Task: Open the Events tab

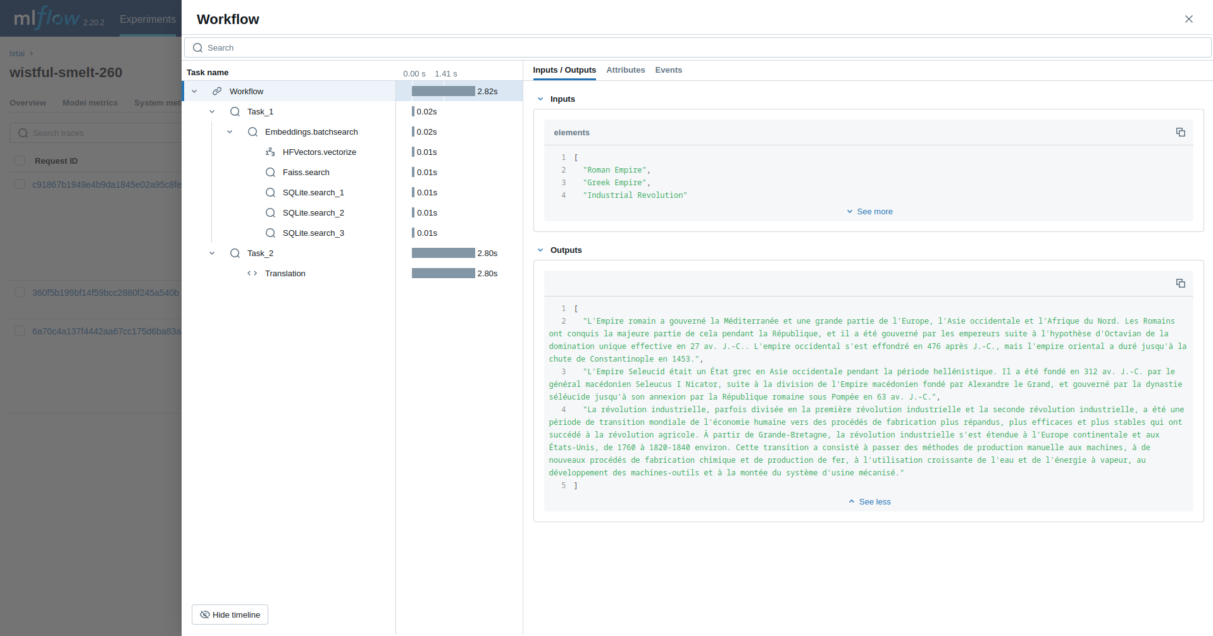Action: 668,70
